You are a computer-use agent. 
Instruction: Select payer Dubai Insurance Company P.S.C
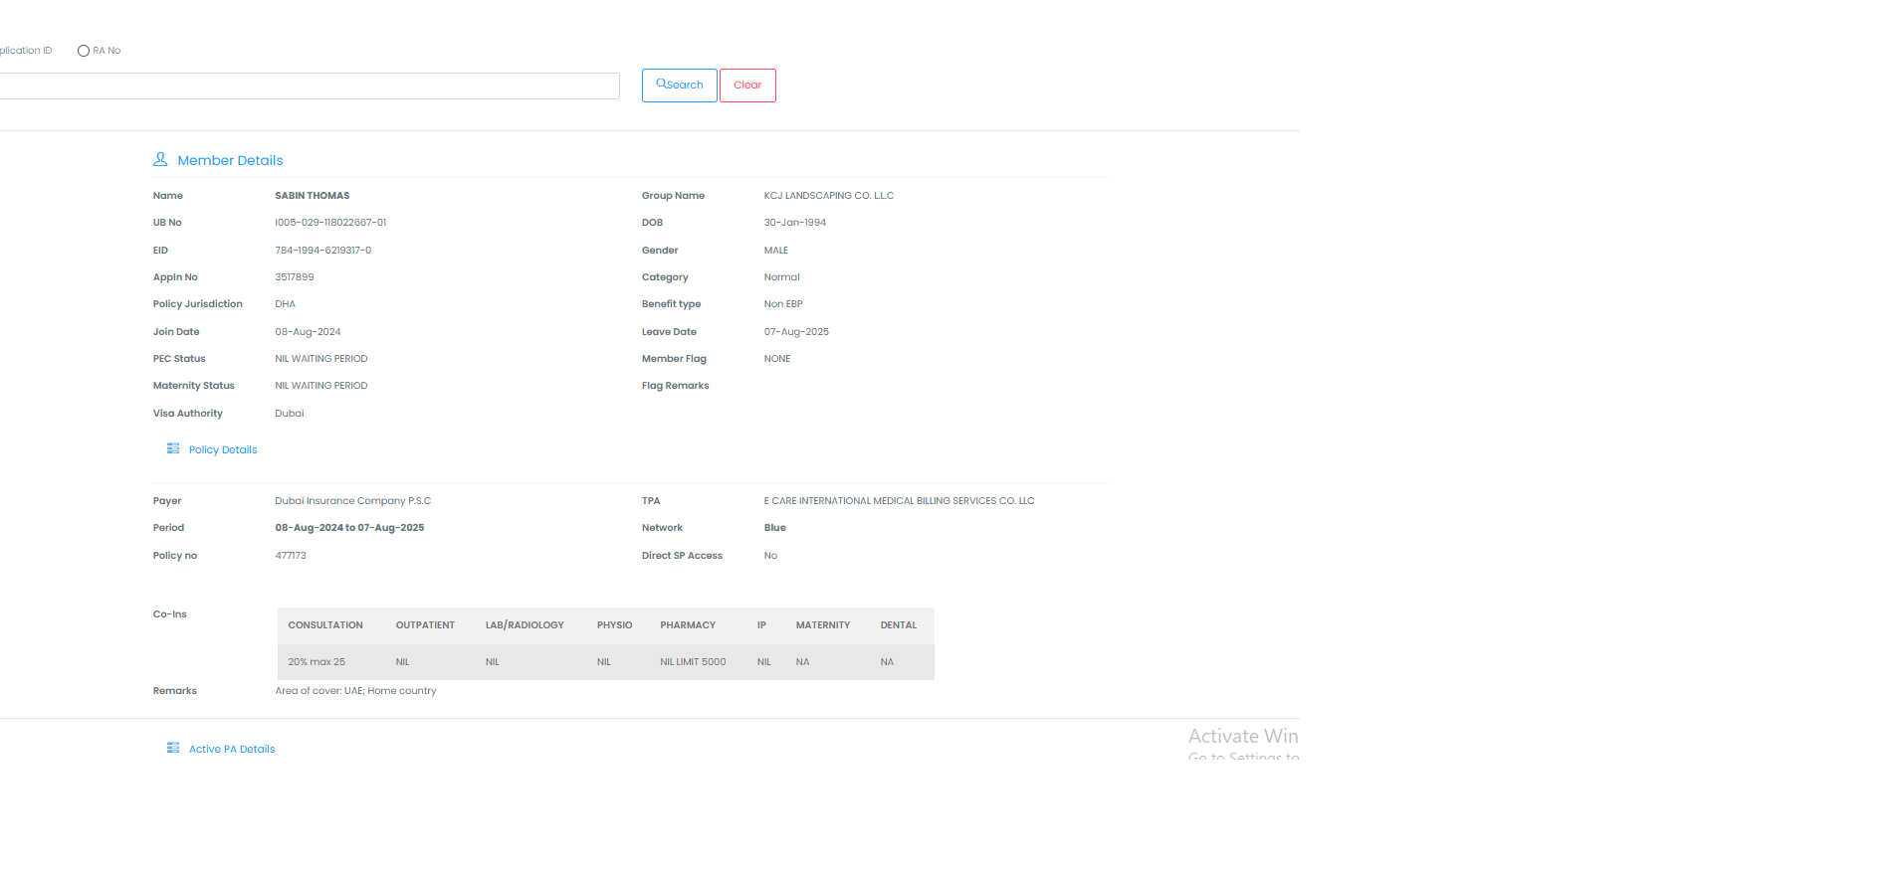click(353, 501)
